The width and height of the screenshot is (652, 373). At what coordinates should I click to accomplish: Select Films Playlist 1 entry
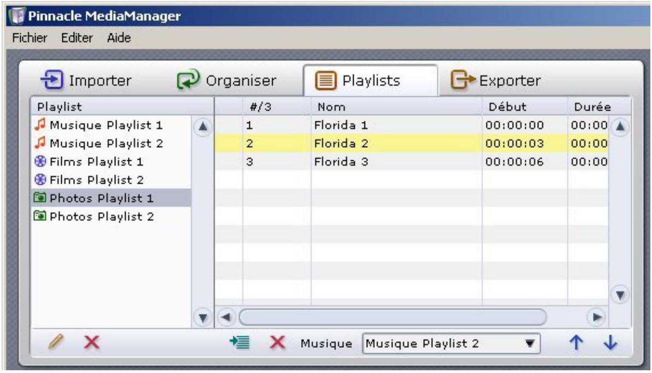click(111, 161)
